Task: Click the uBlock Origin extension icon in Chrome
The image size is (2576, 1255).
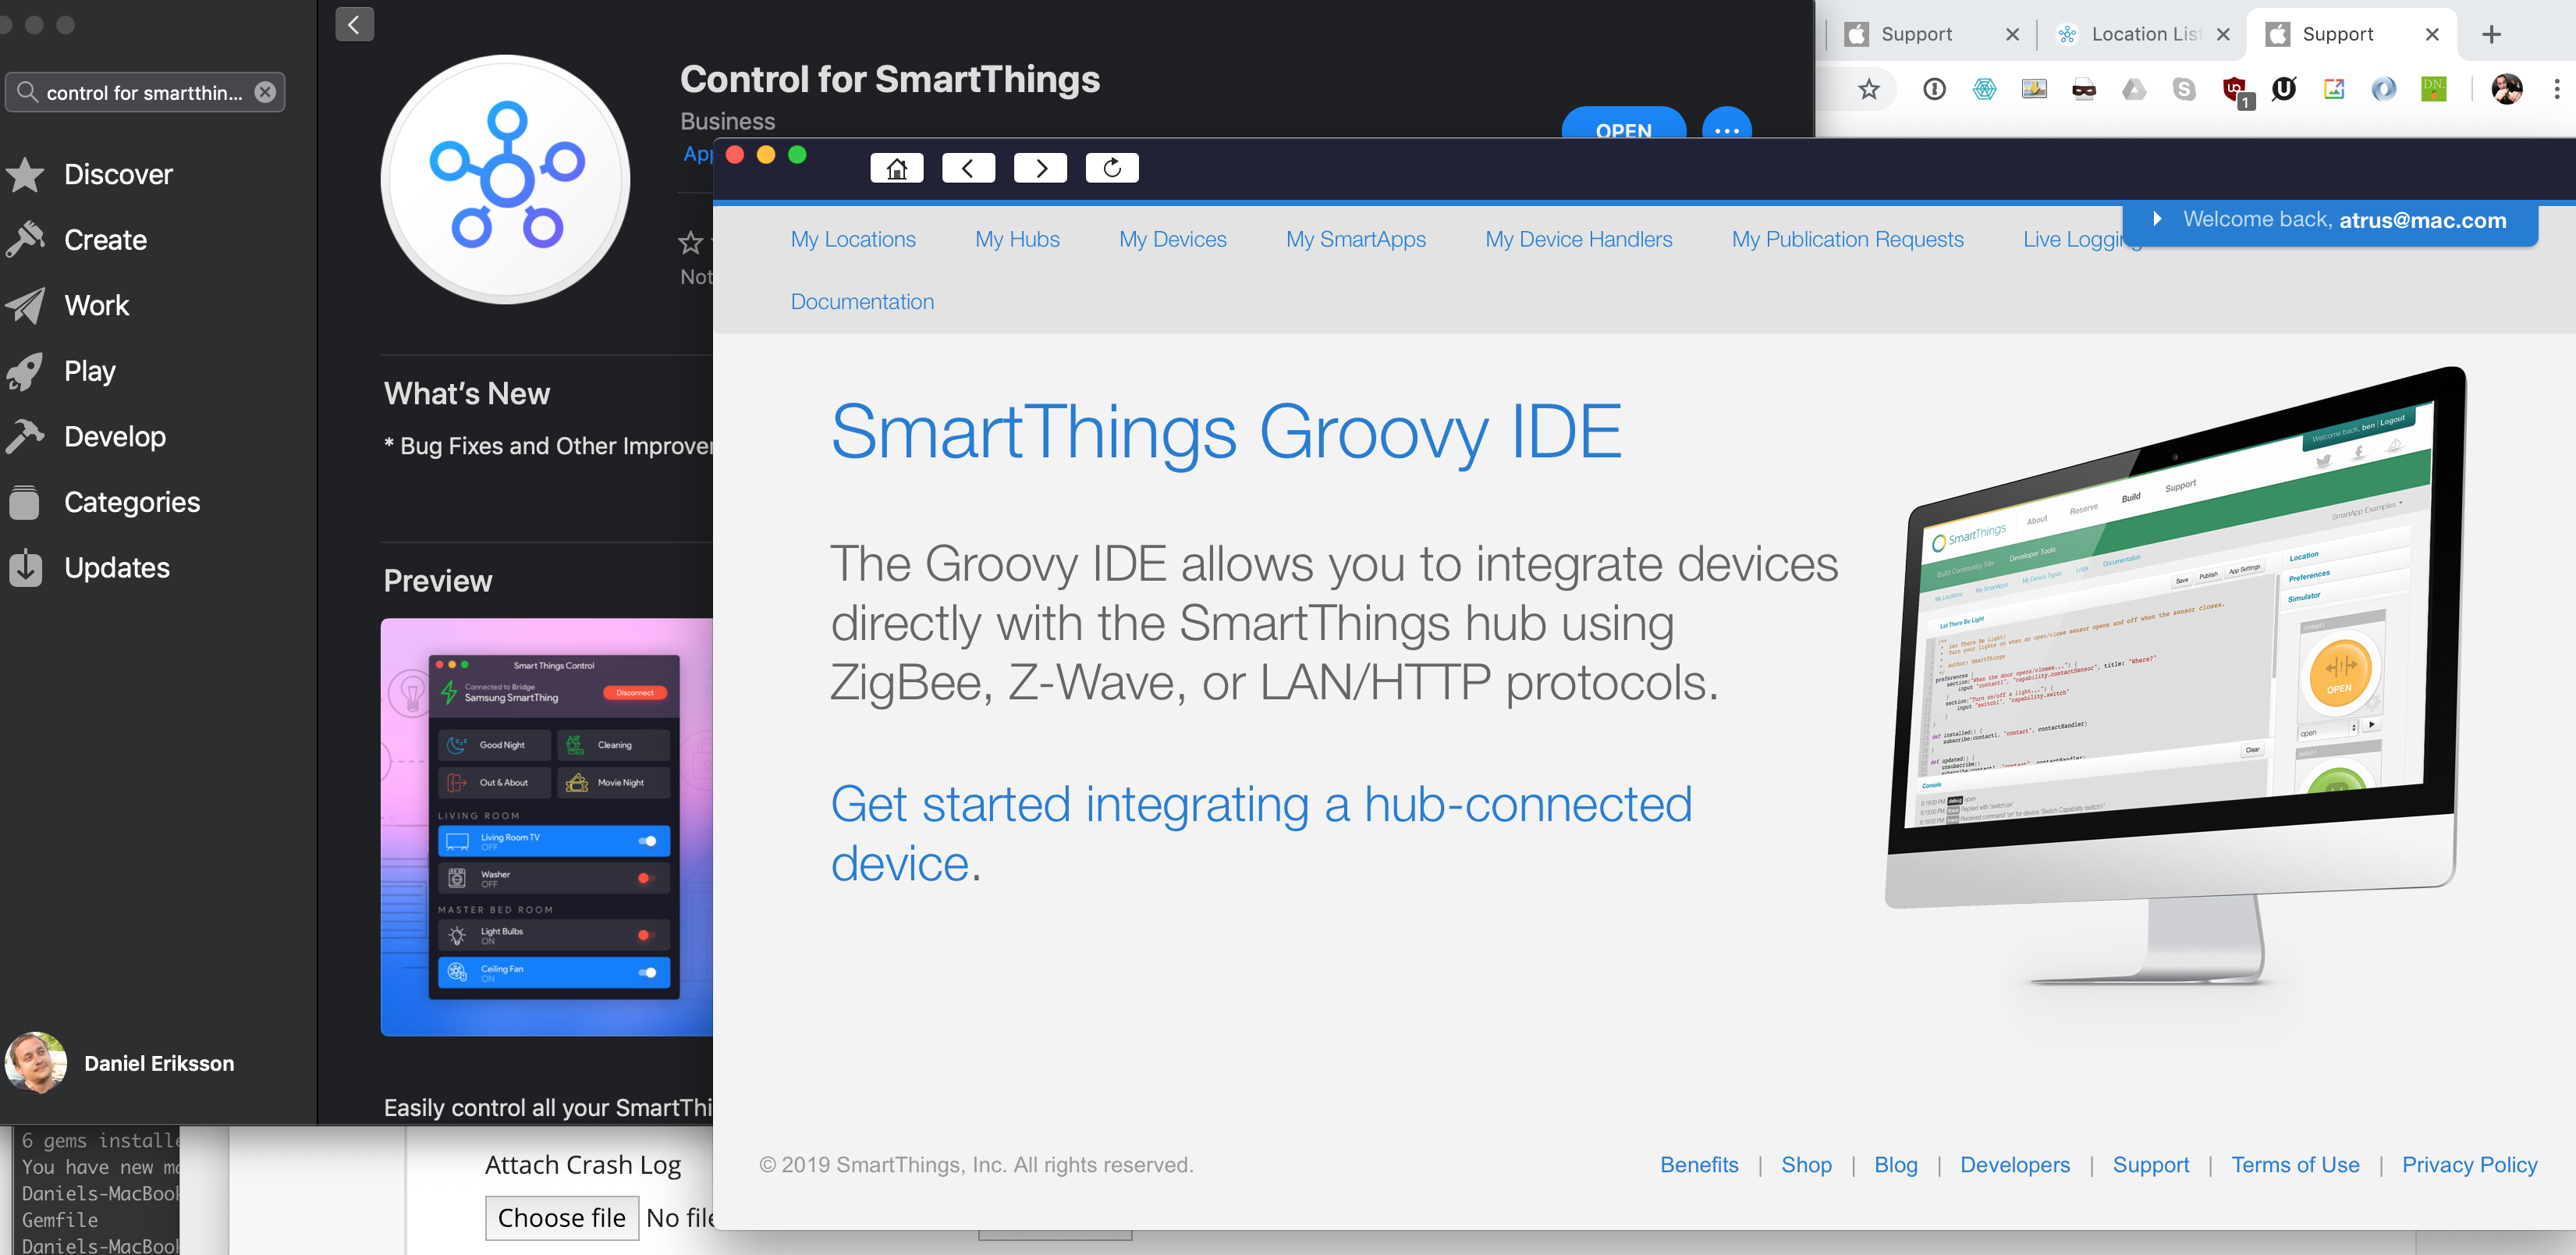Action: coord(2234,90)
